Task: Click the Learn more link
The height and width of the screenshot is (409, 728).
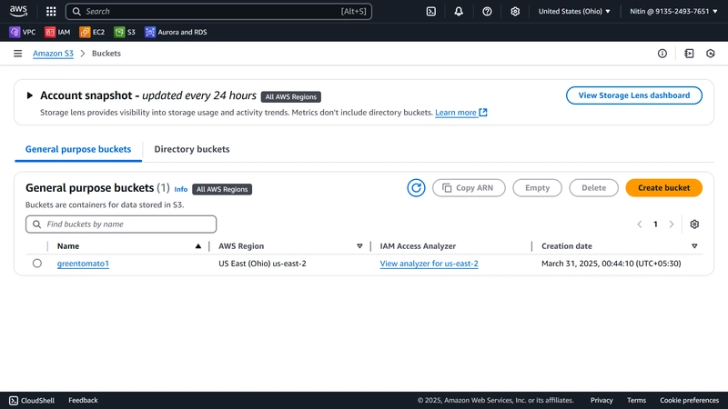Action: [x=460, y=112]
